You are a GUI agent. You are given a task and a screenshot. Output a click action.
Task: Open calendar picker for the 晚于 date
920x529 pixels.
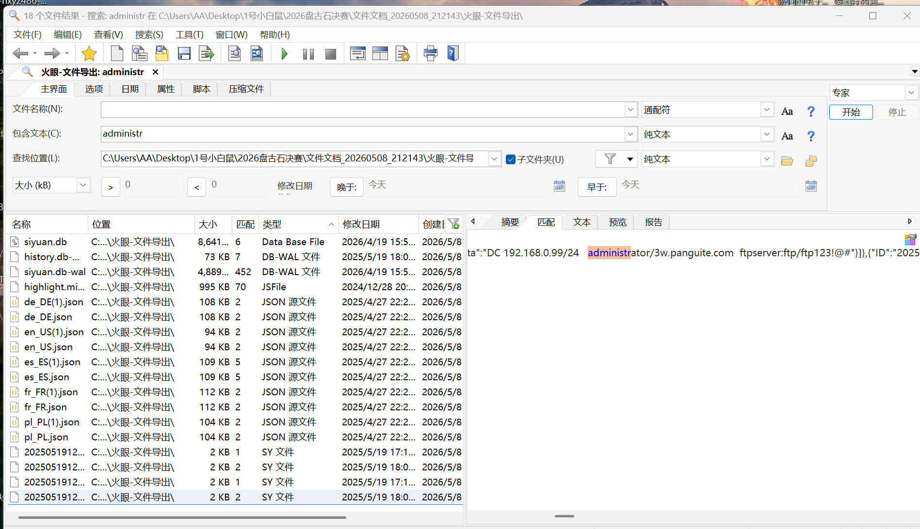pos(560,186)
